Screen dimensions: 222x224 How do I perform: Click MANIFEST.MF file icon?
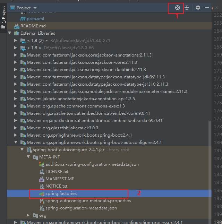click(42, 179)
